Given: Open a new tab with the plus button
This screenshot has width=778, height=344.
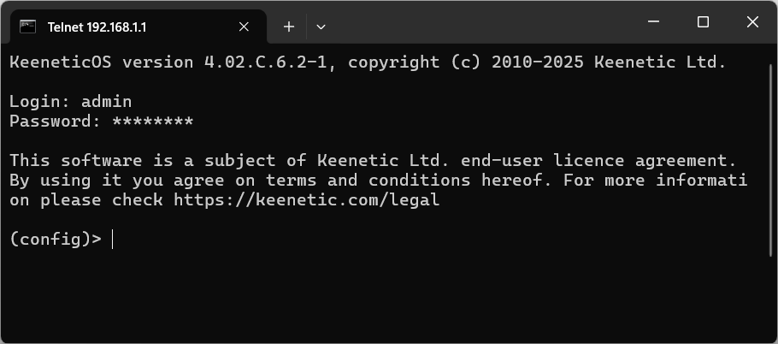Looking at the screenshot, I should coord(289,27).
